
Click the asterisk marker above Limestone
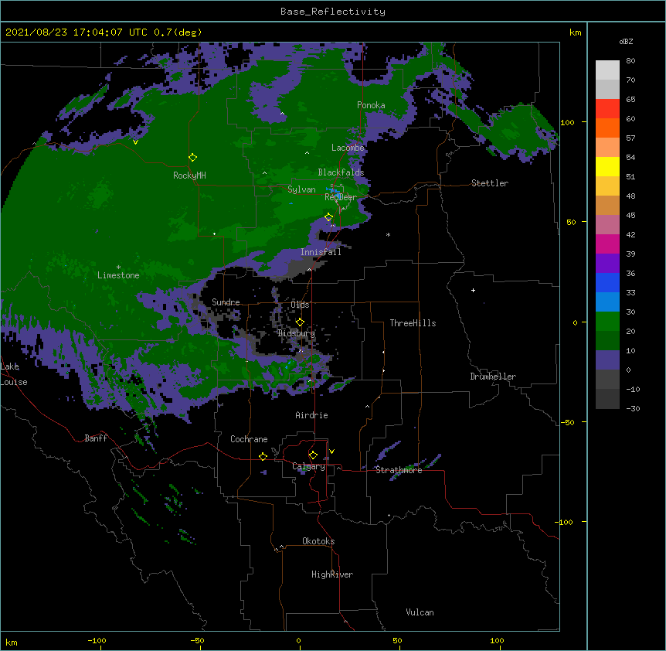(x=118, y=268)
